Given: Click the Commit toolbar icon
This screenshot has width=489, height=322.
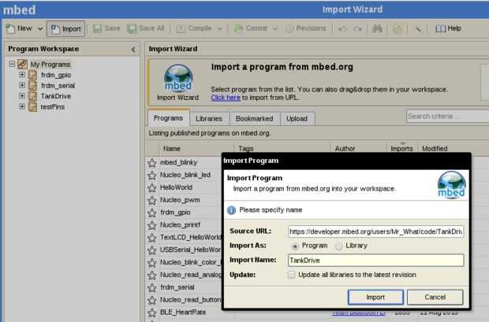Looking at the screenshot, I should tap(238, 28).
